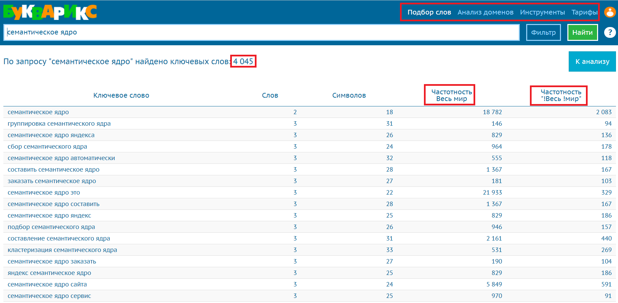Viewport: 618px width, 303px height.
Task: Open the user account icon
Action: (610, 12)
